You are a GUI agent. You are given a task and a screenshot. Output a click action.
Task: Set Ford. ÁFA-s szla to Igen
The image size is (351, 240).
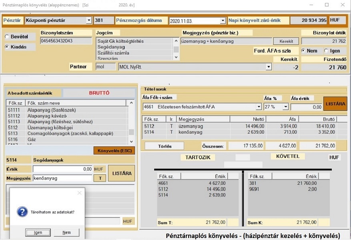tap(326, 51)
